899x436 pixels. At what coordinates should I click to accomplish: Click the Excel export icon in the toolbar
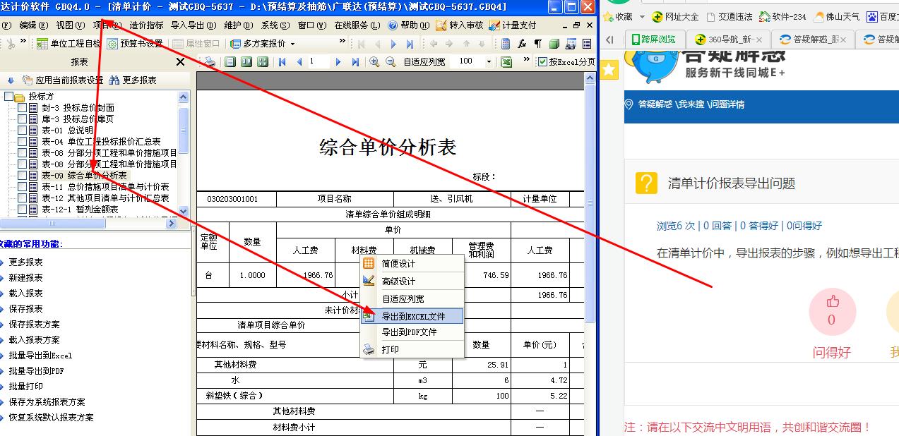[x=506, y=62]
